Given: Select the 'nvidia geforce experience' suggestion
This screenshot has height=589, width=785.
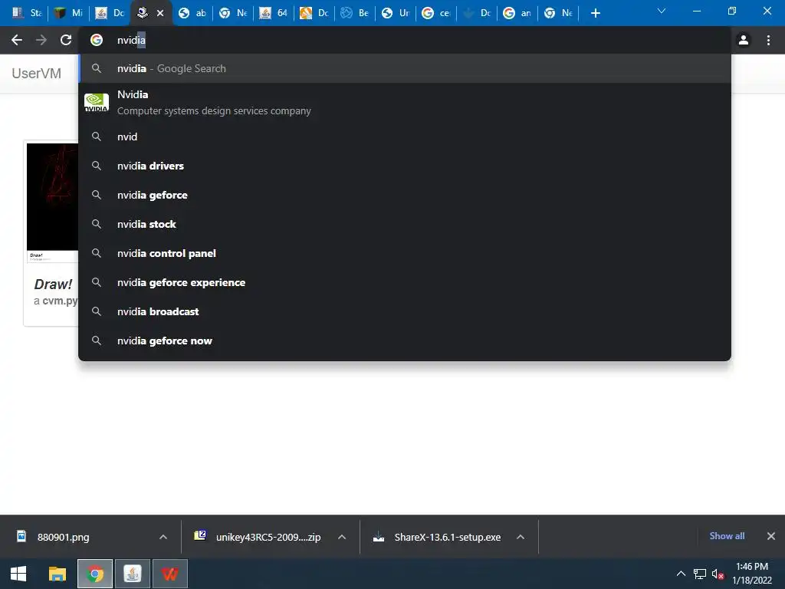Looking at the screenshot, I should click(405, 282).
